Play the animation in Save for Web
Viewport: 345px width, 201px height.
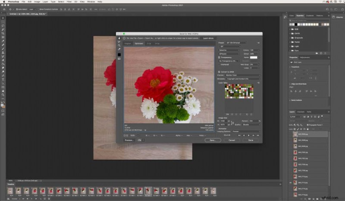pos(249,135)
